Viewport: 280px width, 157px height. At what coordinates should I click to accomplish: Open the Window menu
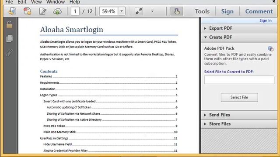point(56,2)
